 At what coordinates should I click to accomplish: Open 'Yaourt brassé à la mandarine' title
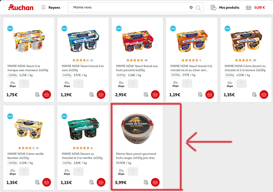191,68
